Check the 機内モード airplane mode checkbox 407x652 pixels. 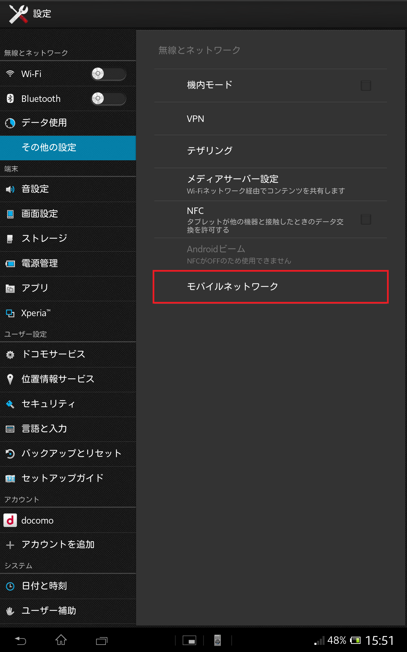point(366,86)
